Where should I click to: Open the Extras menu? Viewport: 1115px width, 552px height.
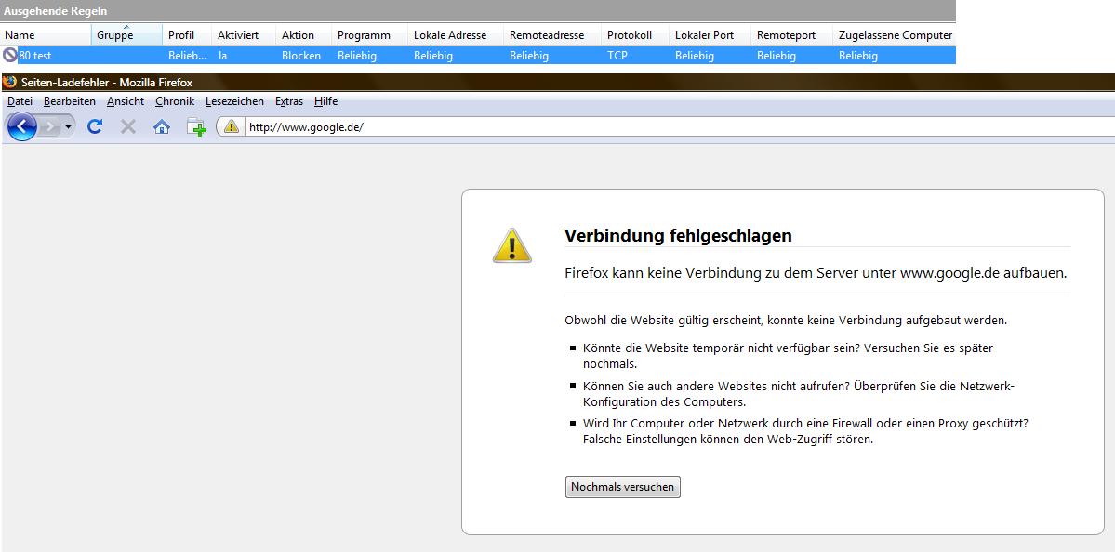[288, 101]
